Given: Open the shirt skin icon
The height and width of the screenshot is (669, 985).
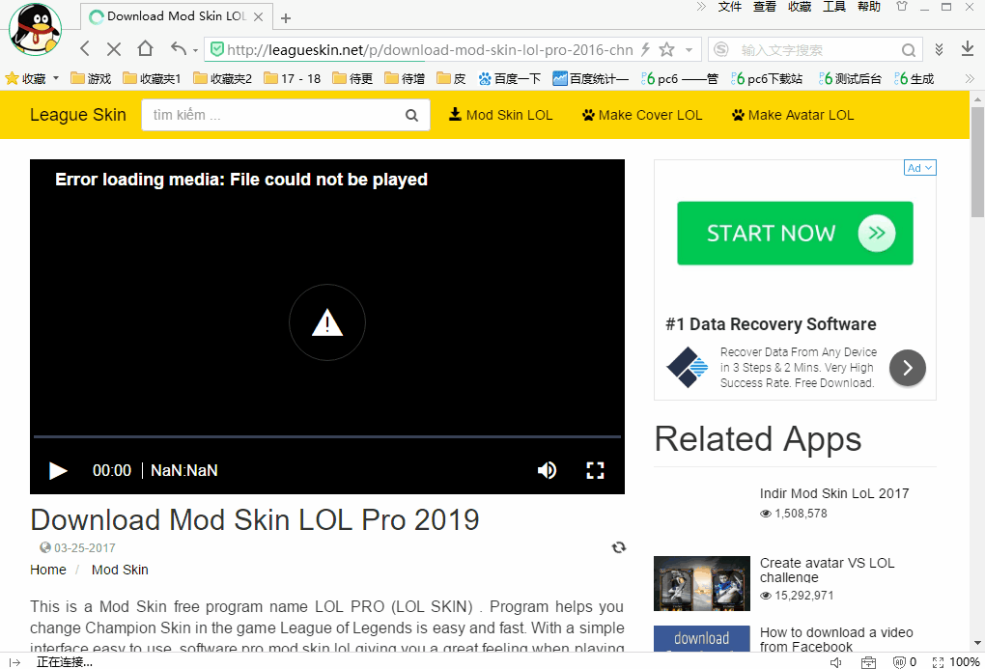Looking at the screenshot, I should click(x=902, y=7).
